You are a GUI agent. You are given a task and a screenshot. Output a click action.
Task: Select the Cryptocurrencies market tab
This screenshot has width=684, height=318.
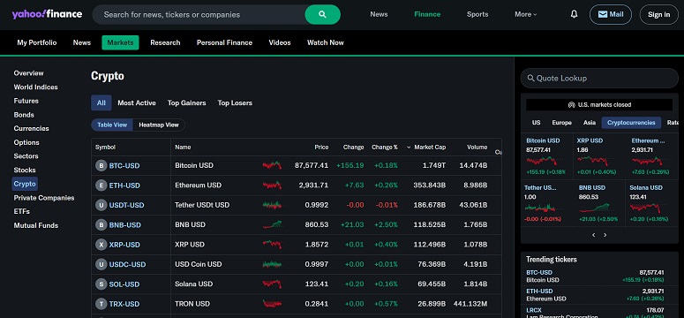coord(631,123)
